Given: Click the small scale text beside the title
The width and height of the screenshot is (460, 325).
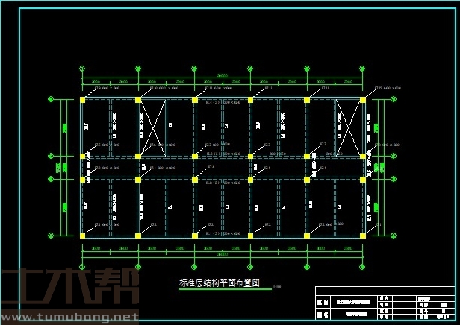Looking at the screenshot, I should point(277,287).
